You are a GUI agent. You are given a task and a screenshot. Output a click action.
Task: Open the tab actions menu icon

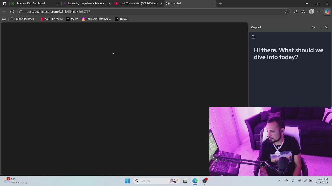click(x=4, y=3)
